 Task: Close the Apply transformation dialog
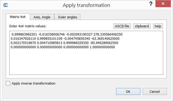[x=163, y=4]
